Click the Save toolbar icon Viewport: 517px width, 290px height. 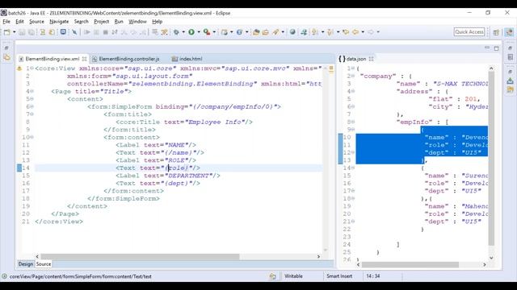point(22,32)
